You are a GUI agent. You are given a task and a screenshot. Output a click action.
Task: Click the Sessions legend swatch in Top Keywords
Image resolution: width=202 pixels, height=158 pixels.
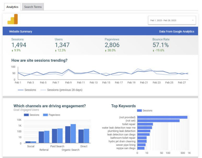139,110
